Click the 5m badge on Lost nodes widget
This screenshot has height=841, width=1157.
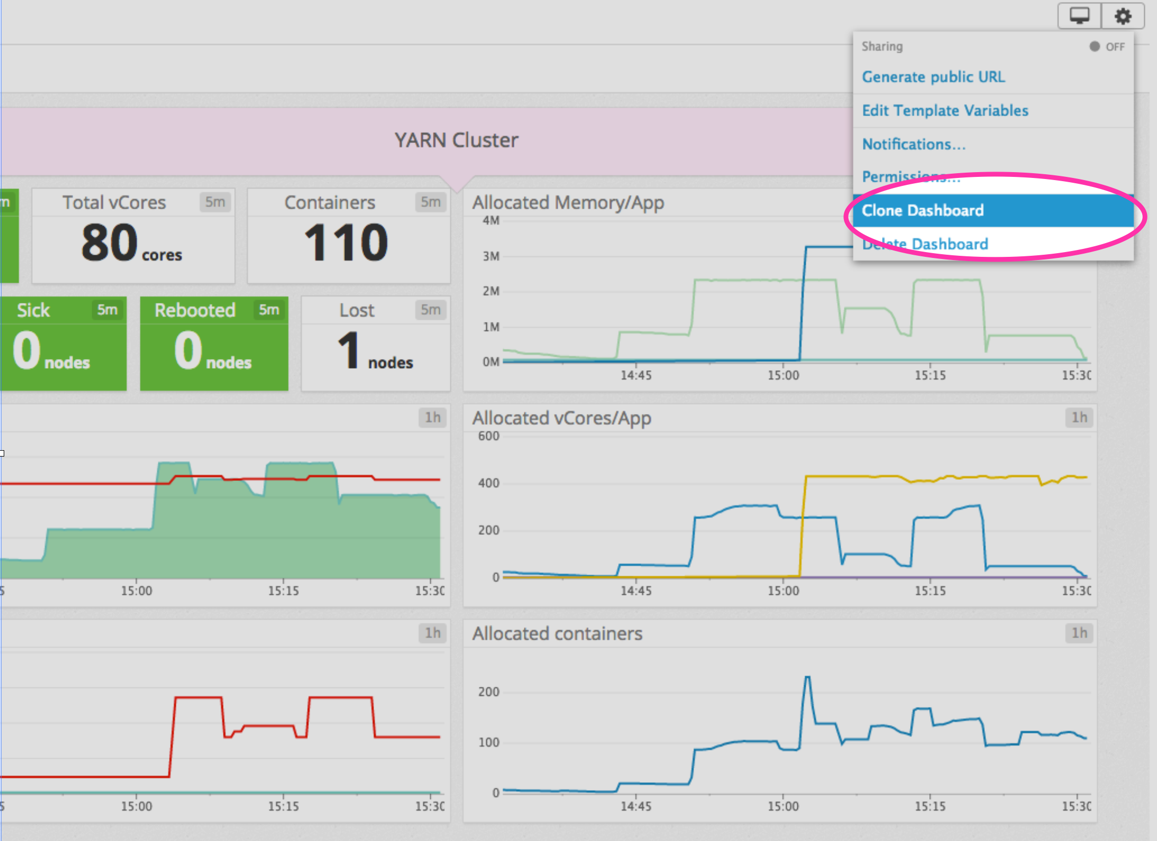430,310
